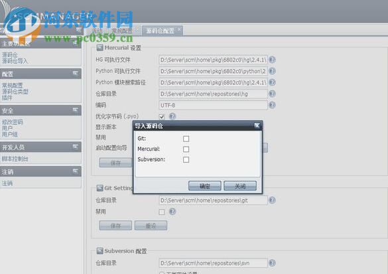388x274 pixels.
Task: Open help icon beside 优化字节码 checkbox
Action: (172, 116)
